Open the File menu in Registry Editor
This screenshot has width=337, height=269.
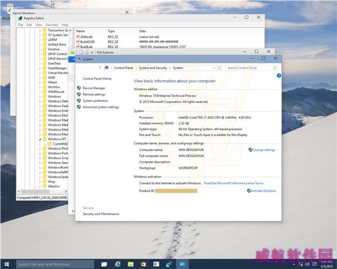point(20,25)
